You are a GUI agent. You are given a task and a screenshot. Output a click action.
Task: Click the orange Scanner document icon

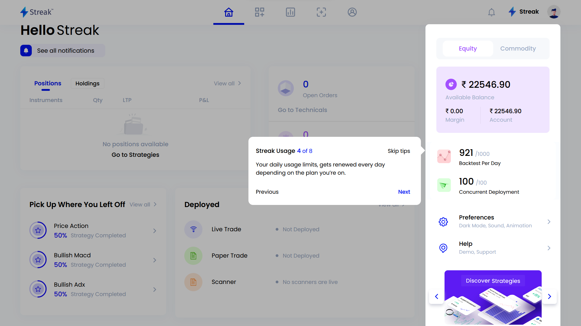(193, 282)
